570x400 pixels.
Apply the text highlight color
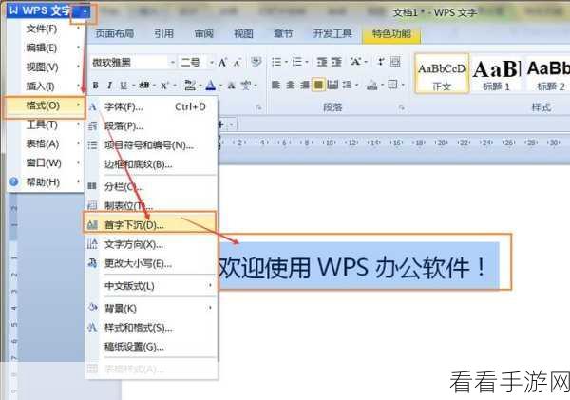click(x=190, y=86)
